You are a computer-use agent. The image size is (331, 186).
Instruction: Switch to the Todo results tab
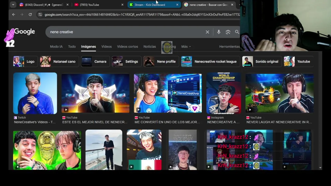[x=72, y=47]
